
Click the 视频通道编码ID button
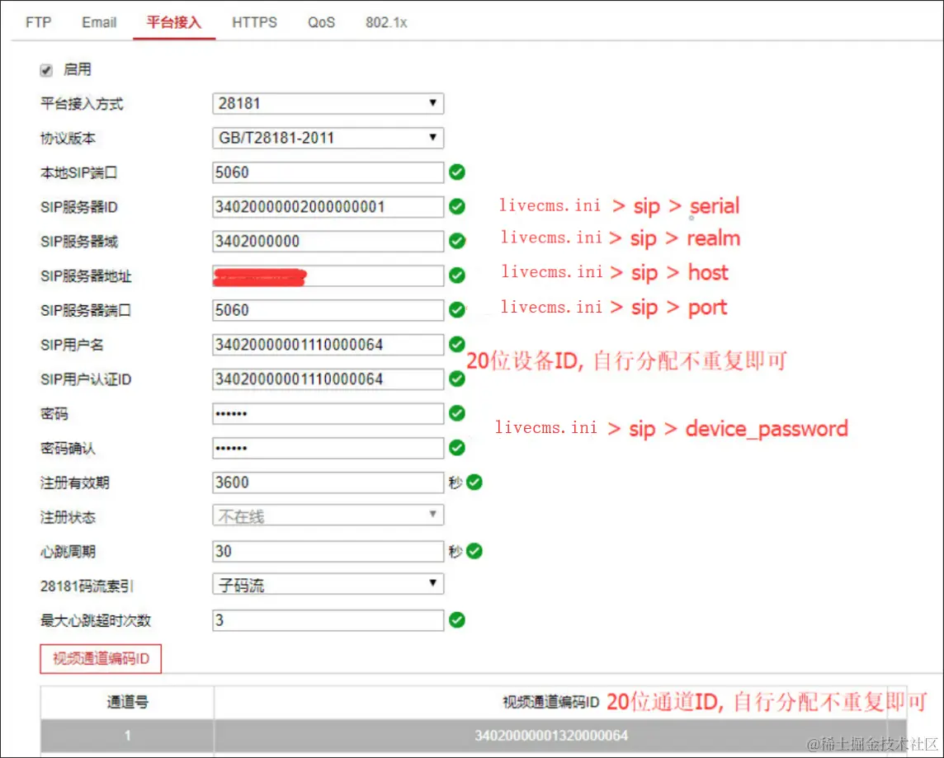pos(100,658)
